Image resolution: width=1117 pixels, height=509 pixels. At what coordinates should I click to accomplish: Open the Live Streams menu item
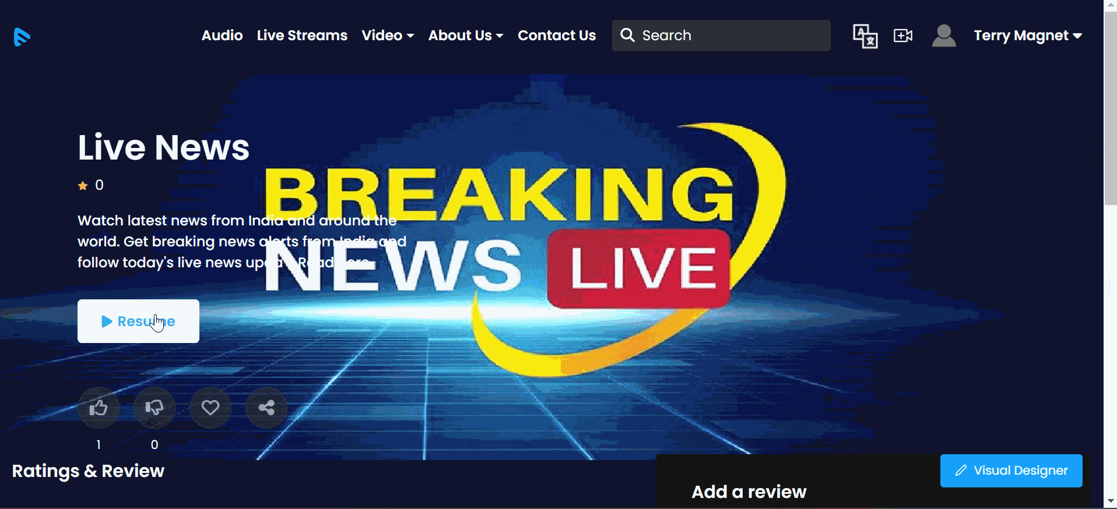pyautogui.click(x=302, y=36)
